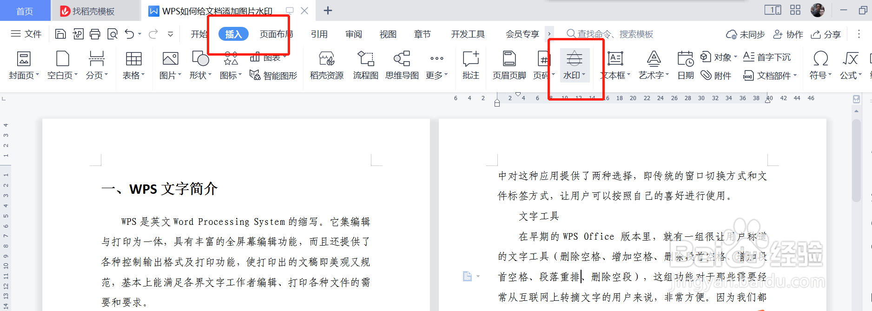Open the 文件 menu
Image resolution: width=872 pixels, height=311 pixels.
point(26,34)
